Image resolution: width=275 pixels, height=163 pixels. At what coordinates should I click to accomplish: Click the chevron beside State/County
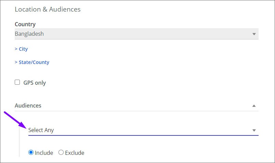pos(16,62)
